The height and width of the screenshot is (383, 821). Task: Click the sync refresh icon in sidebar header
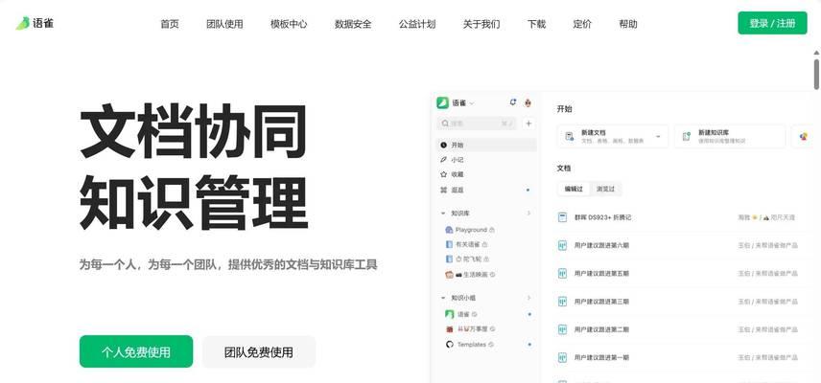pyautogui.click(x=513, y=102)
